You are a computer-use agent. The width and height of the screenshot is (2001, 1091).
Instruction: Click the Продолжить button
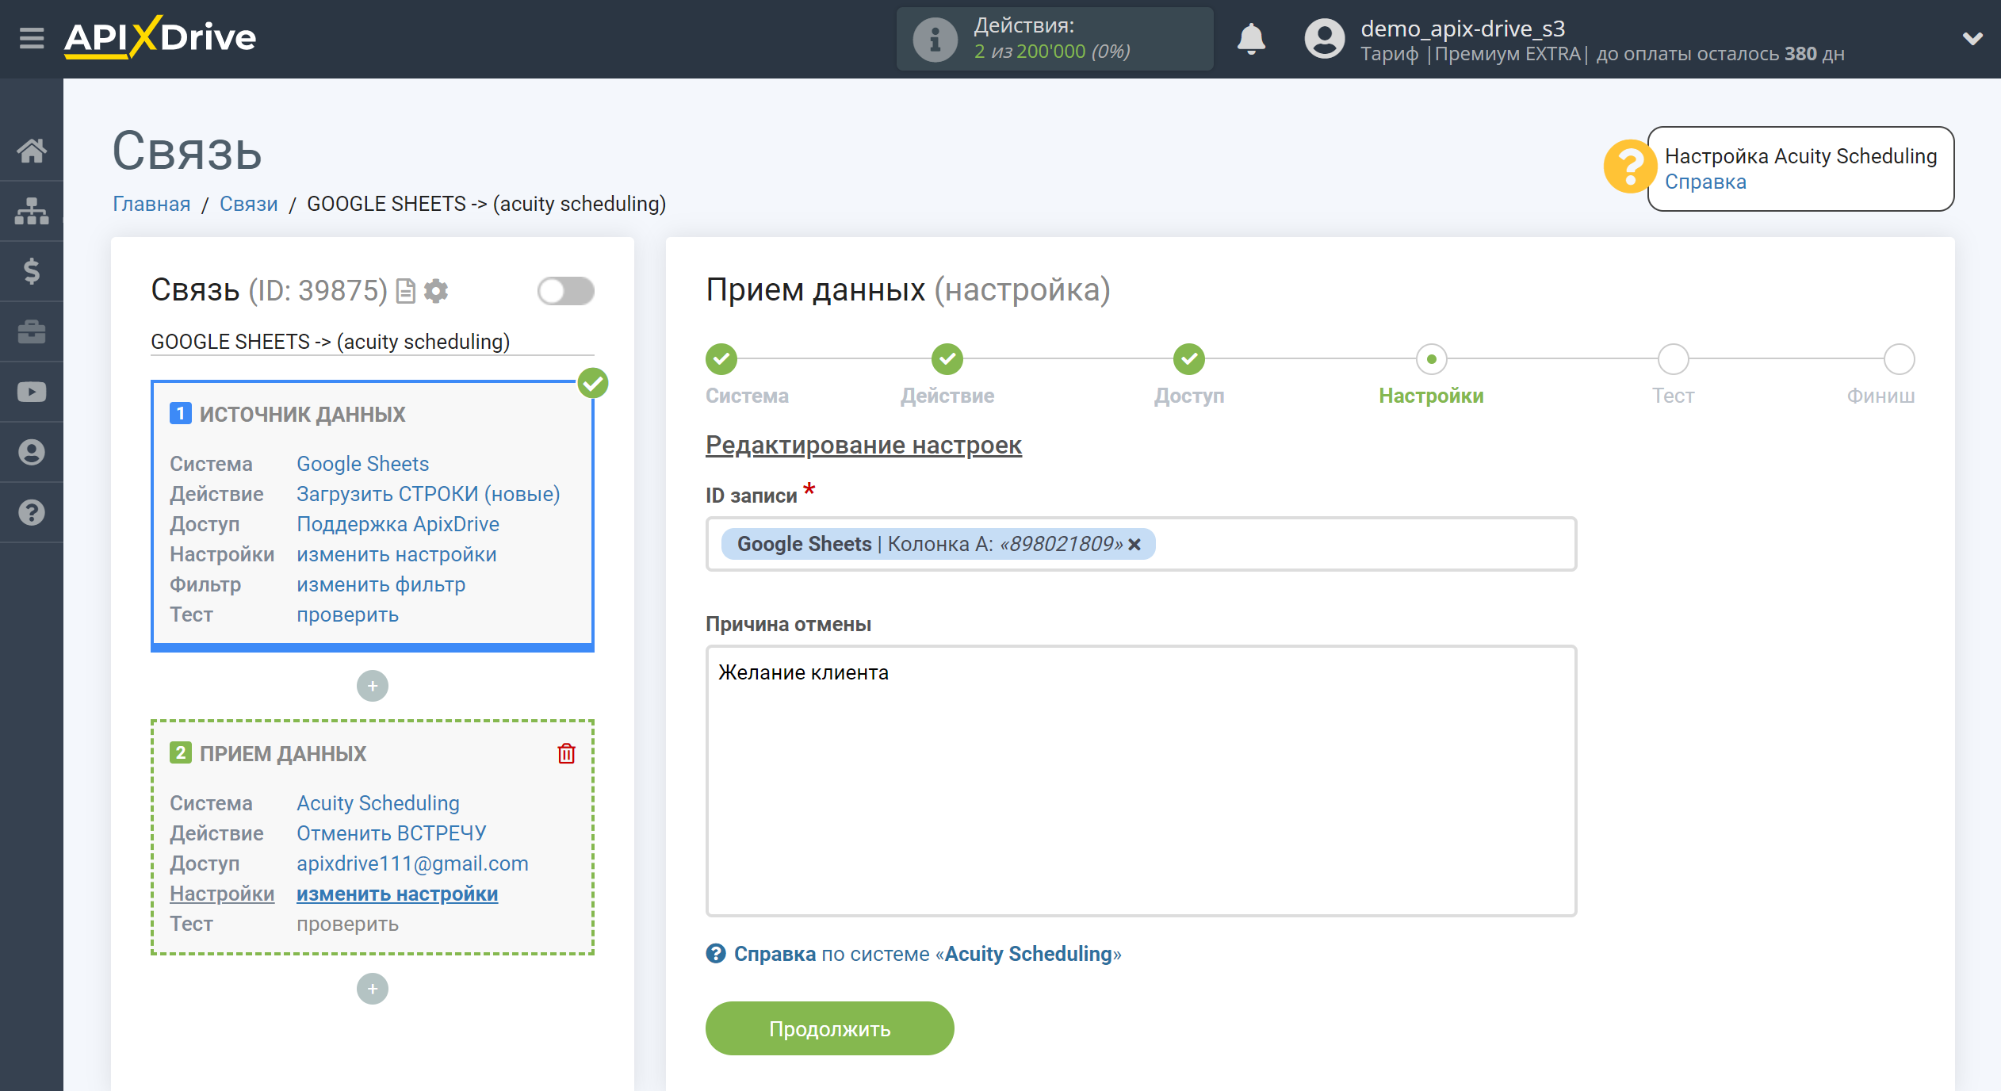[x=829, y=1028]
